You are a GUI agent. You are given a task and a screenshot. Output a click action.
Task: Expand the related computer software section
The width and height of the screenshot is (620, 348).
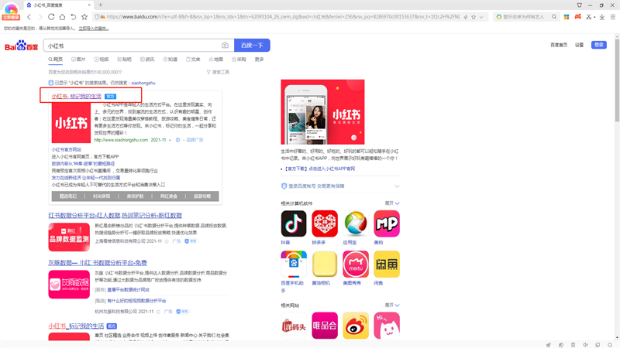[x=392, y=203]
